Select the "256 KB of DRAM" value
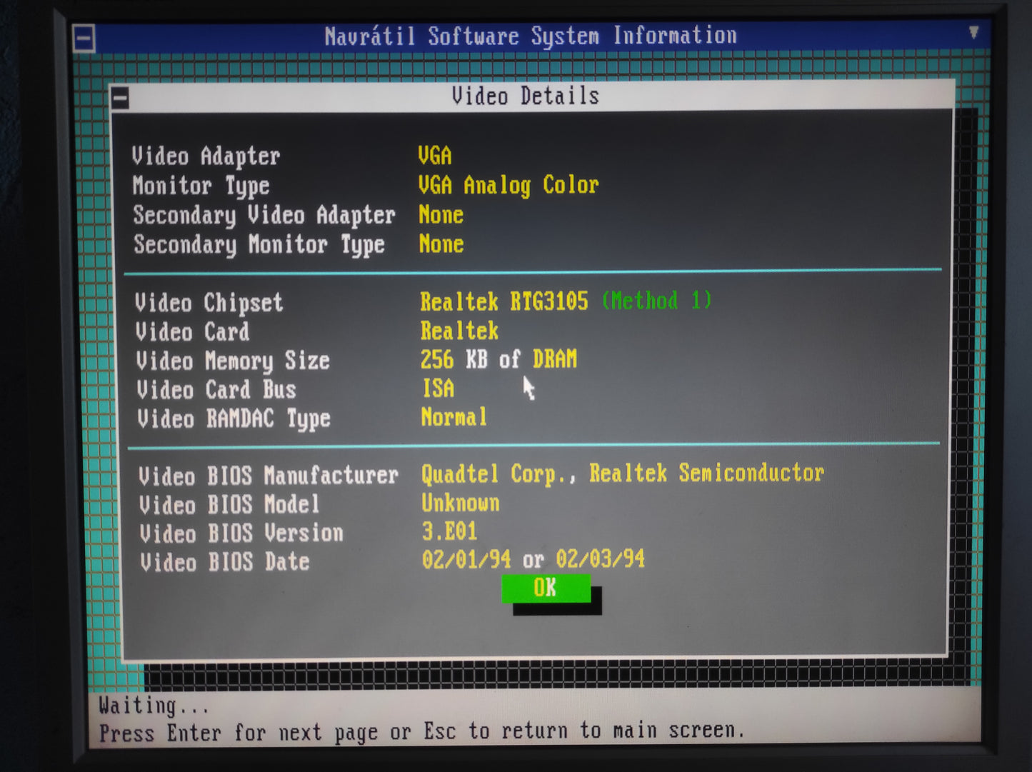The image size is (1032, 772). point(498,360)
